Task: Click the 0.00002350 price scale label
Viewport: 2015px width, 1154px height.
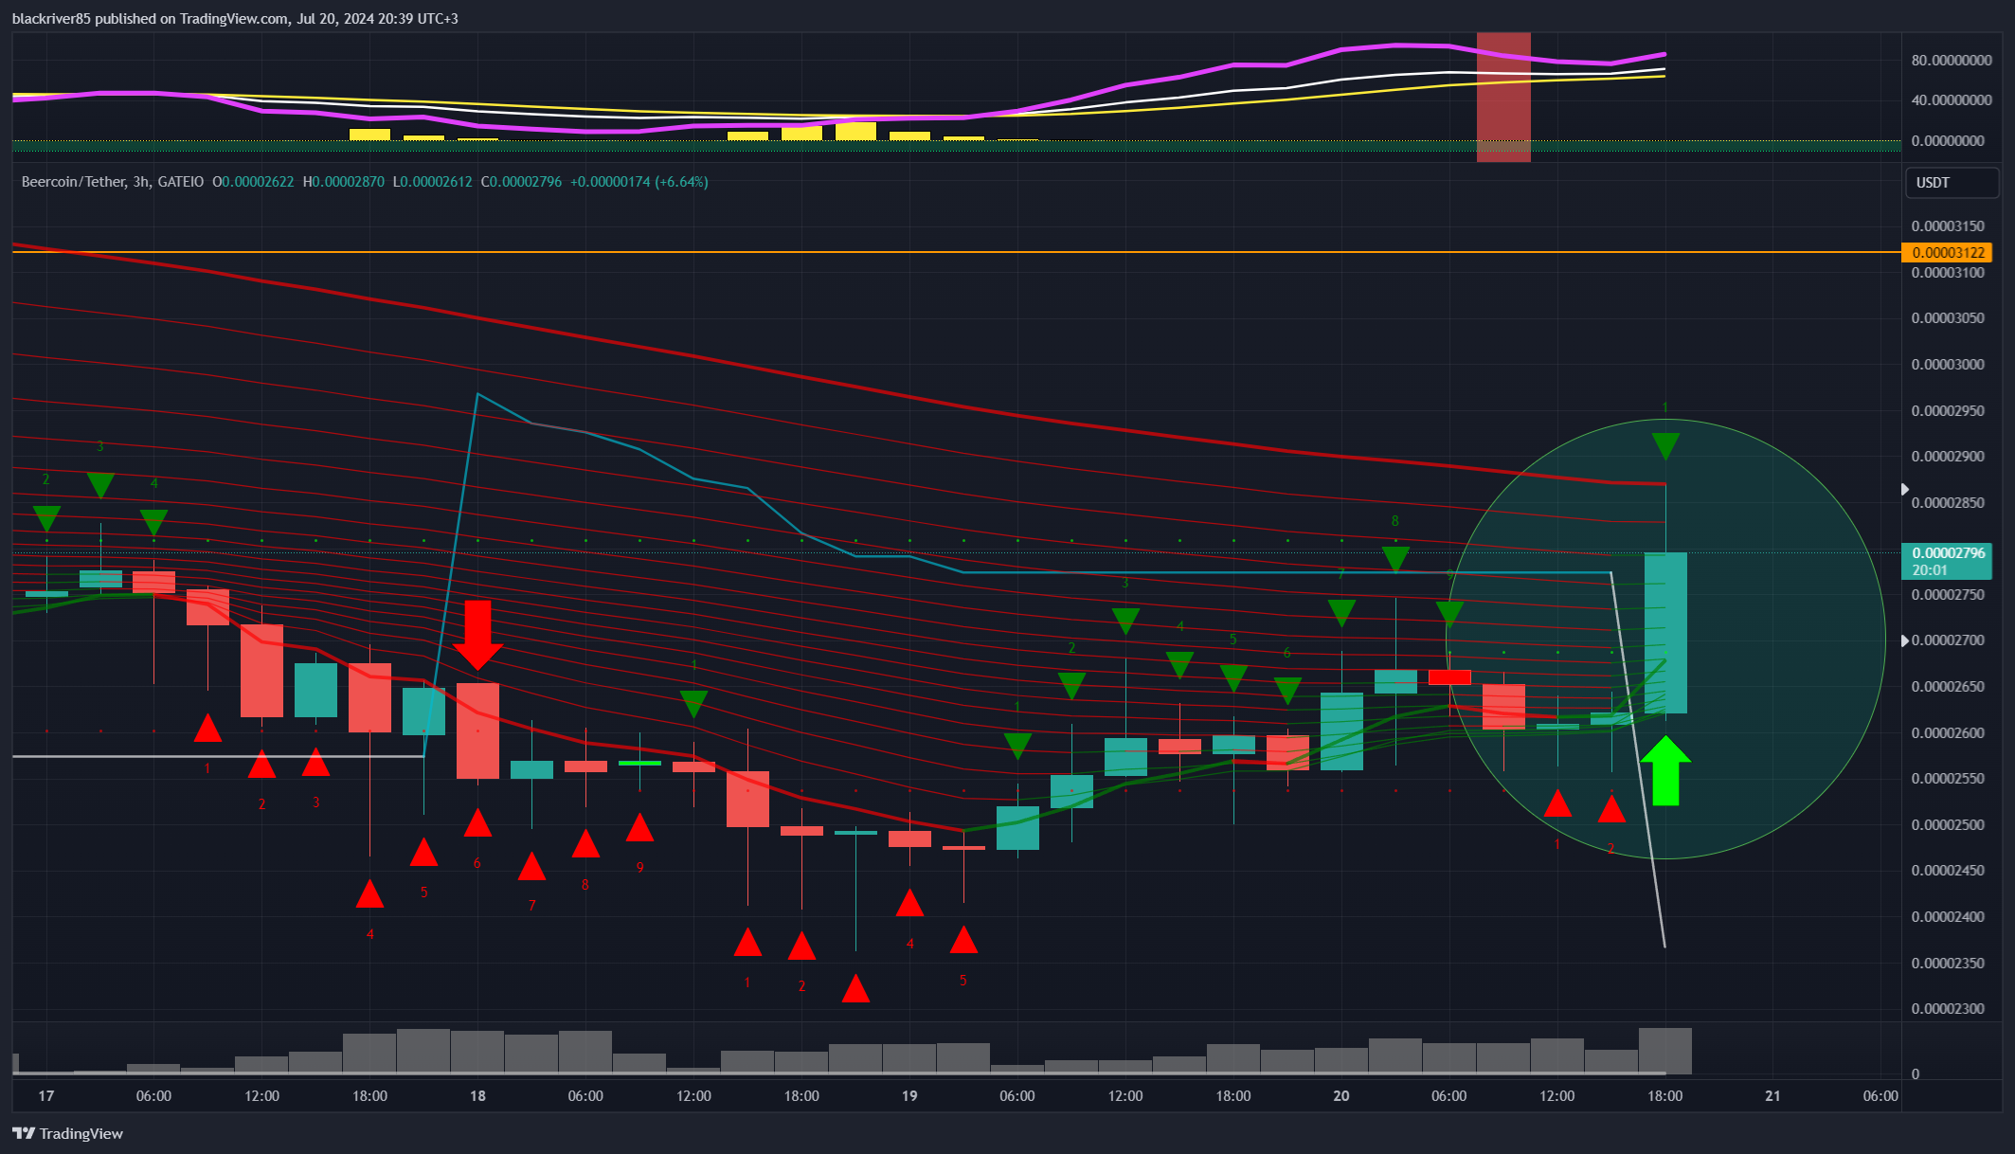Action: (1948, 964)
